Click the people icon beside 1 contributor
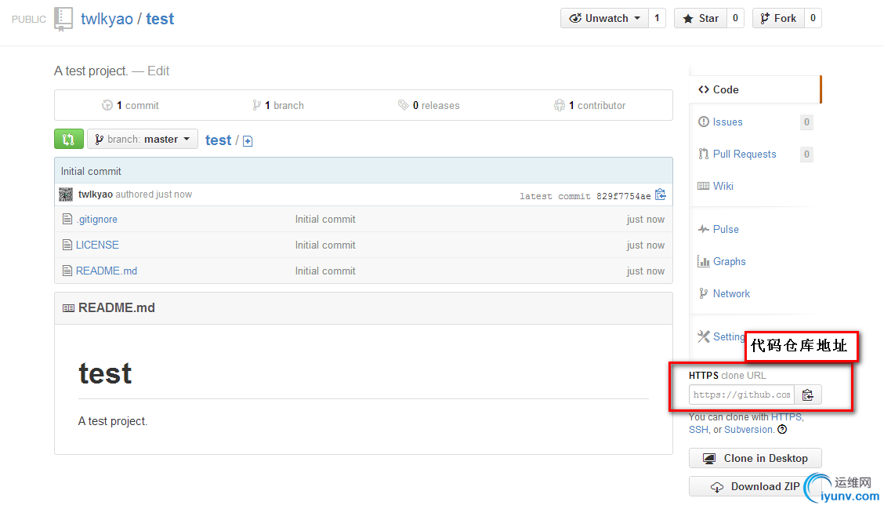 click(x=560, y=105)
